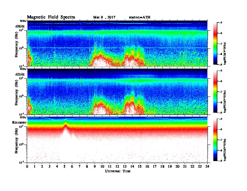The width and height of the screenshot is (247, 191).
Task: Click inside the dD/dt spectrogram plot
Action: (x=117, y=92)
